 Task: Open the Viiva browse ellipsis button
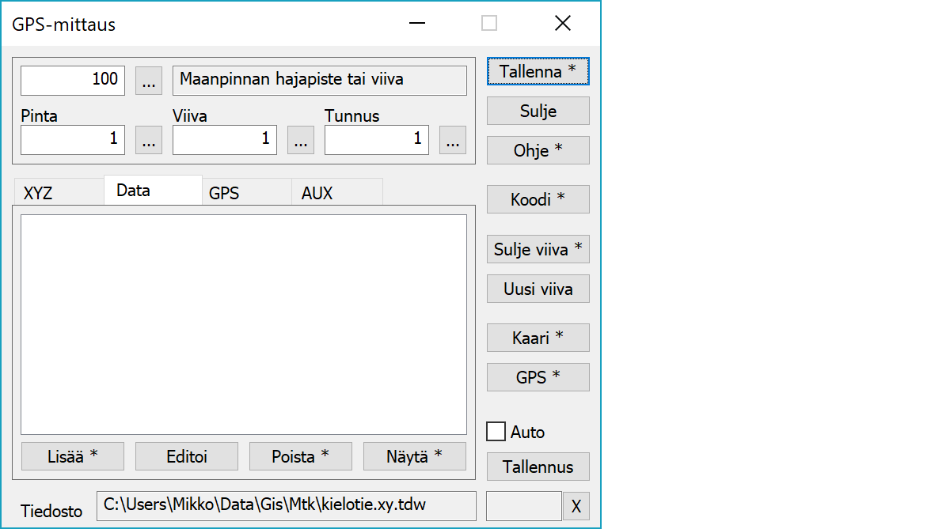point(300,140)
